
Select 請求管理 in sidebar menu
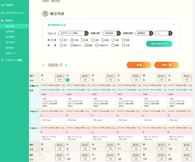click(x=10, y=37)
